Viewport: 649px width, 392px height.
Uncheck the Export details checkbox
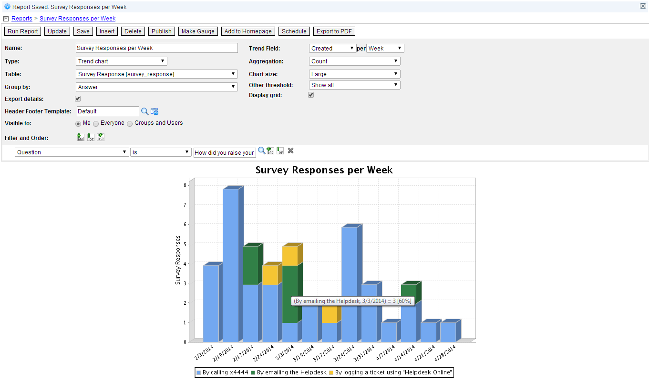78,99
